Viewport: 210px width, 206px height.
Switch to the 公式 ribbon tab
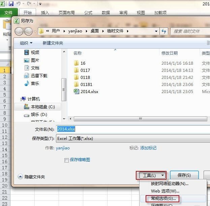[x=88, y=13]
